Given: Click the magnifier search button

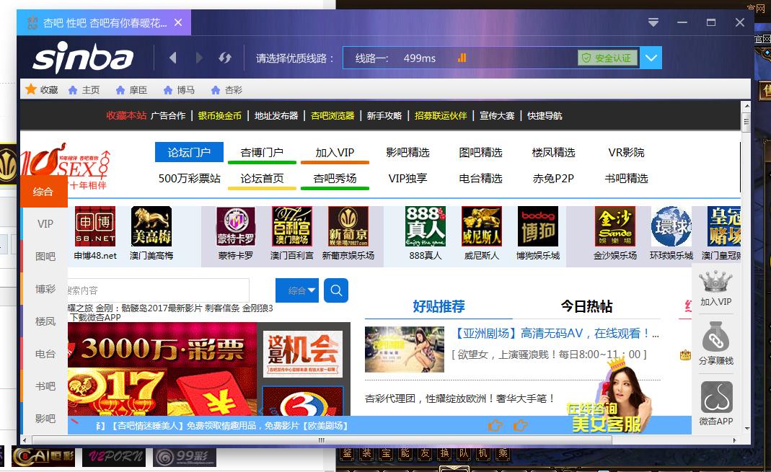Looking at the screenshot, I should pyautogui.click(x=336, y=290).
